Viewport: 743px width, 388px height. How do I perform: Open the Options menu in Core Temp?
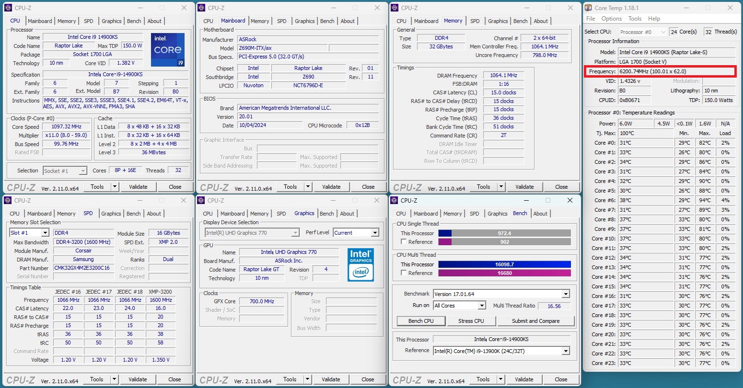[611, 19]
